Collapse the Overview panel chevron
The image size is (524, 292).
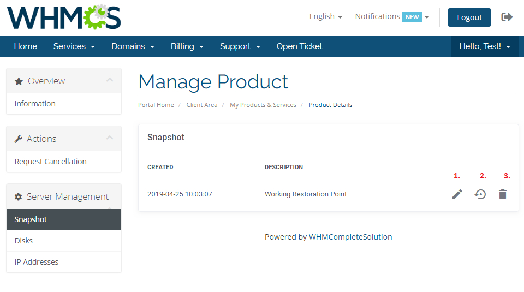(110, 80)
